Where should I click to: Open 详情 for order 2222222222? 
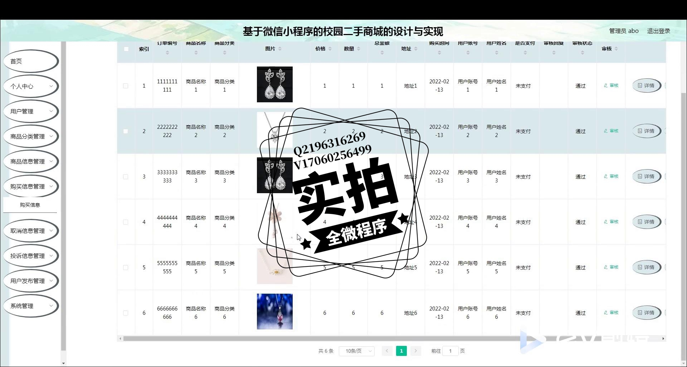(647, 131)
